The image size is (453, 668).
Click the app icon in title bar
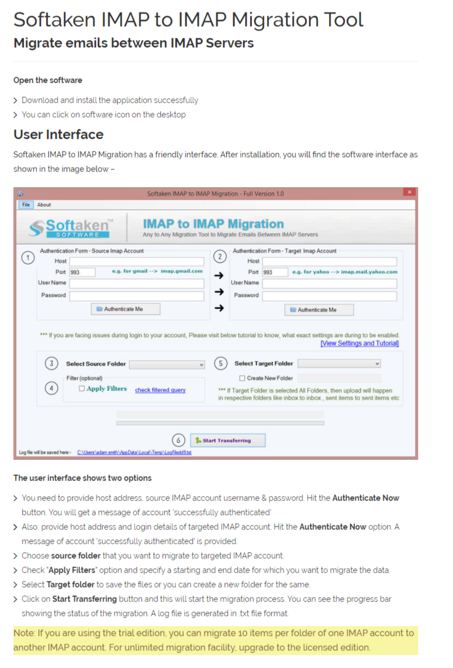(21, 194)
